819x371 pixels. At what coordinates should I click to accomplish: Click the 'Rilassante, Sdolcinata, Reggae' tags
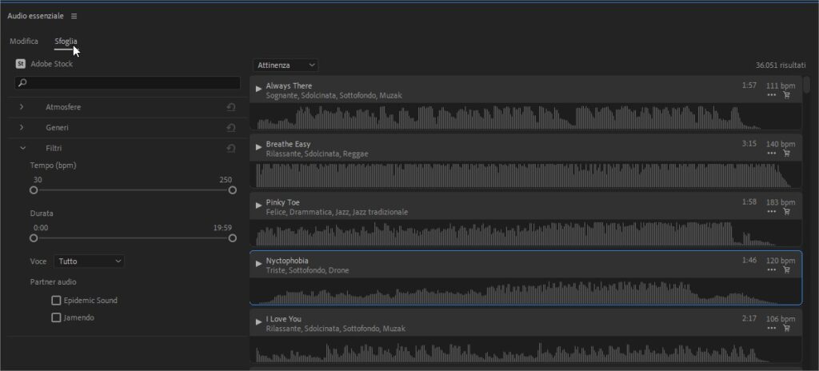coord(317,154)
